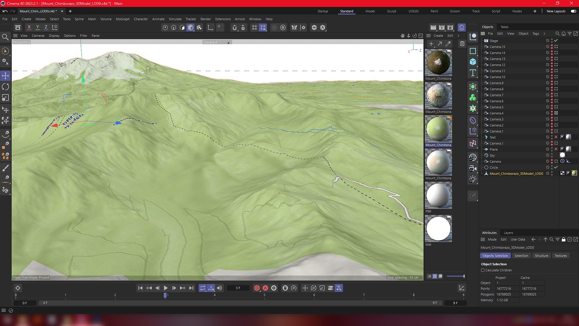Toggle the red X enable for Text object
Viewport: 579px width, 326px height.
point(556,137)
